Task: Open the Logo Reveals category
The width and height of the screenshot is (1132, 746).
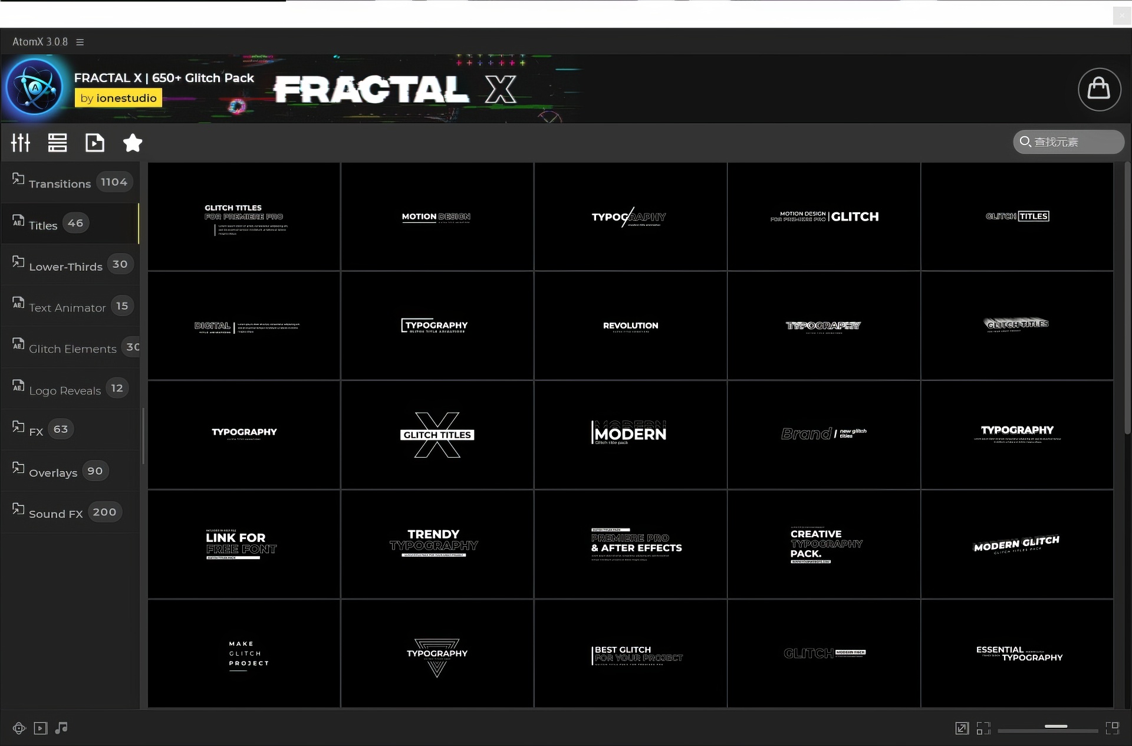Action: [x=70, y=389]
